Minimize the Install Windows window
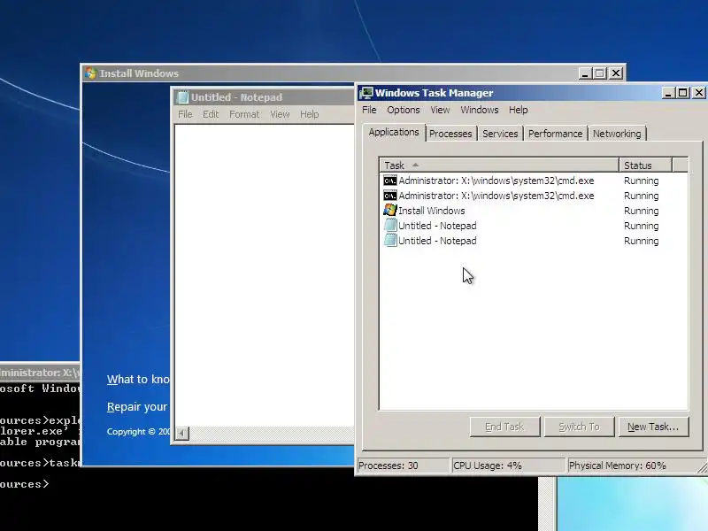The image size is (708, 531). coord(585,73)
